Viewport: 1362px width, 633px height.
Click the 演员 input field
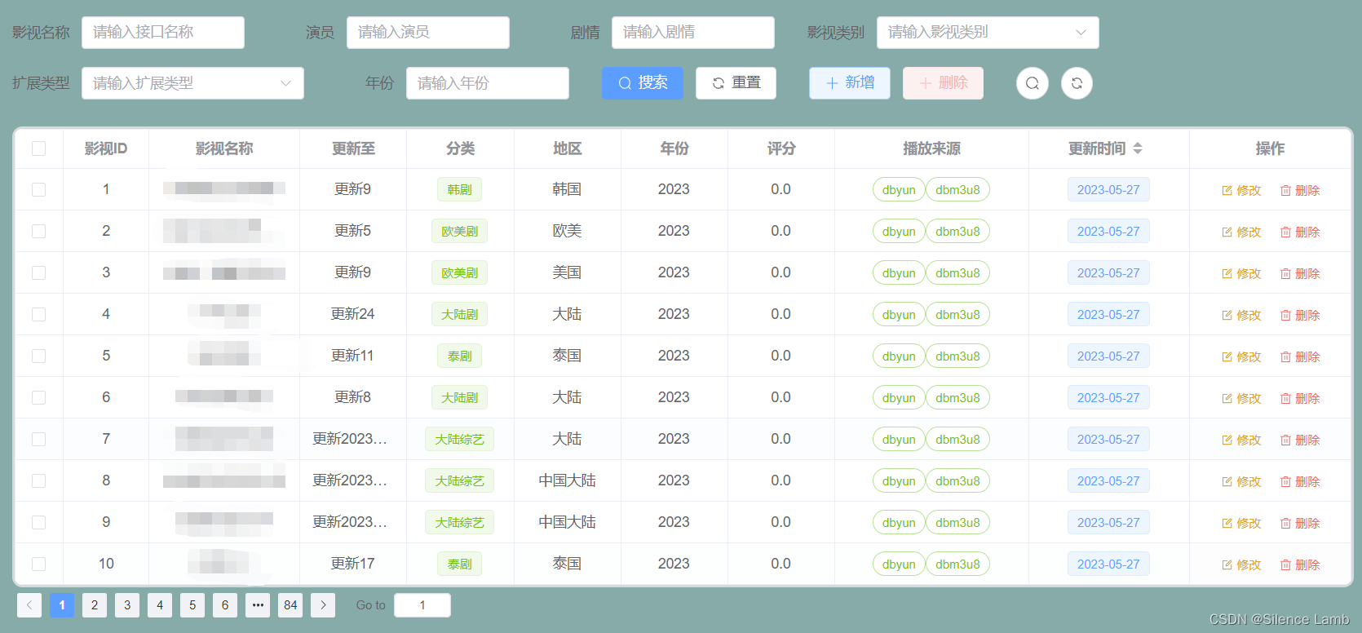pos(428,33)
